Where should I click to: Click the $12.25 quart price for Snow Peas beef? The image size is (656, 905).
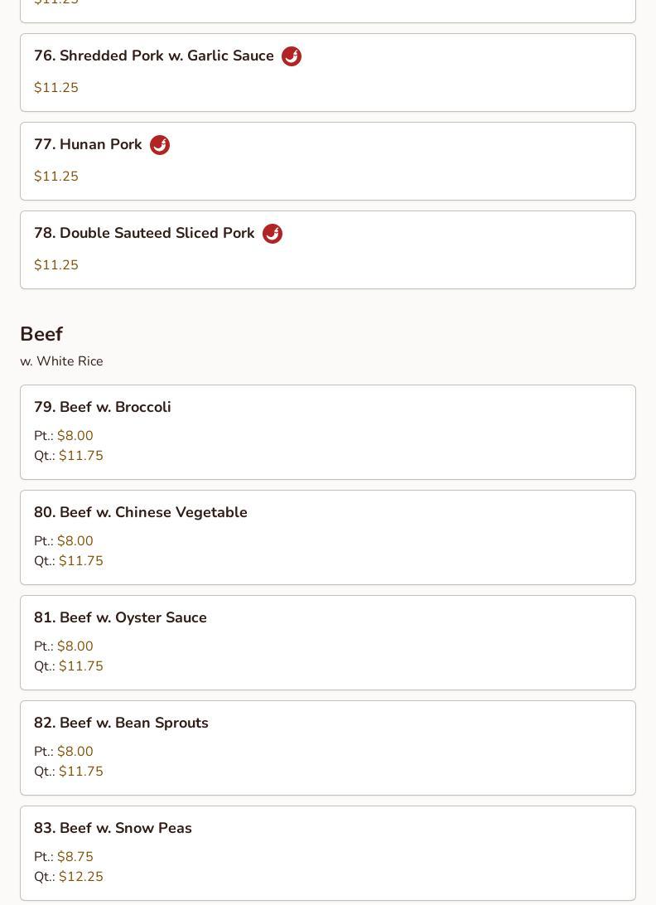pyautogui.click(x=80, y=877)
